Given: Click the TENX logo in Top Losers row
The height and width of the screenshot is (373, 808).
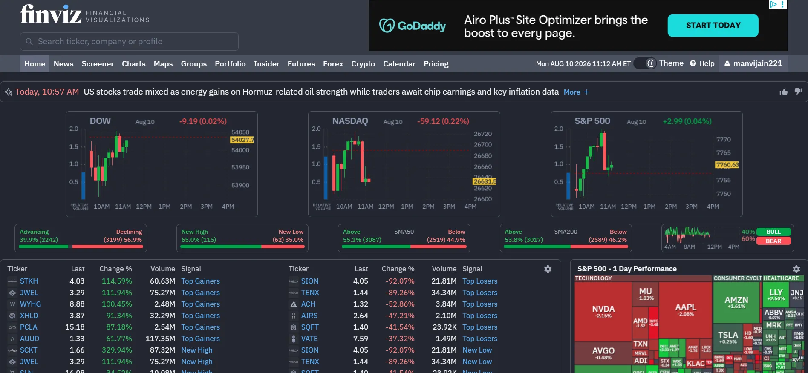Looking at the screenshot, I should 294,293.
